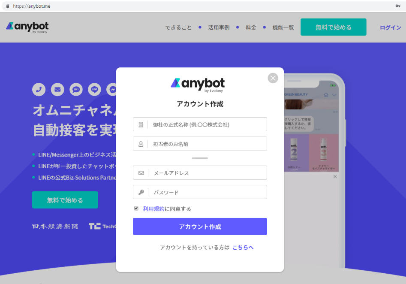This screenshot has height=284, width=406.
Task: Focus the 担当者のお名前 input field
Action: tap(200, 144)
